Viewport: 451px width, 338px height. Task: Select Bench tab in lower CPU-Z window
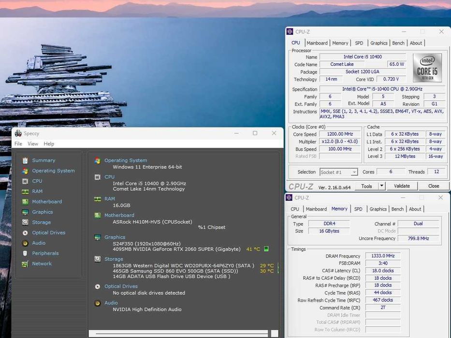coord(397,209)
